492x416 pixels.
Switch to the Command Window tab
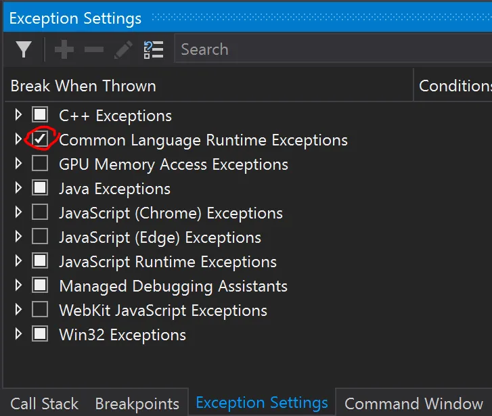(x=413, y=404)
